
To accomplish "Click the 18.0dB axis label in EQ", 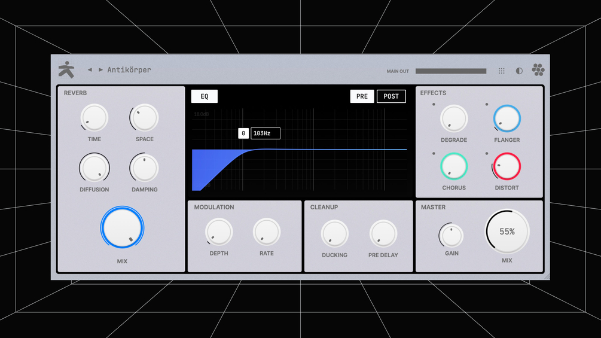I will [201, 114].
